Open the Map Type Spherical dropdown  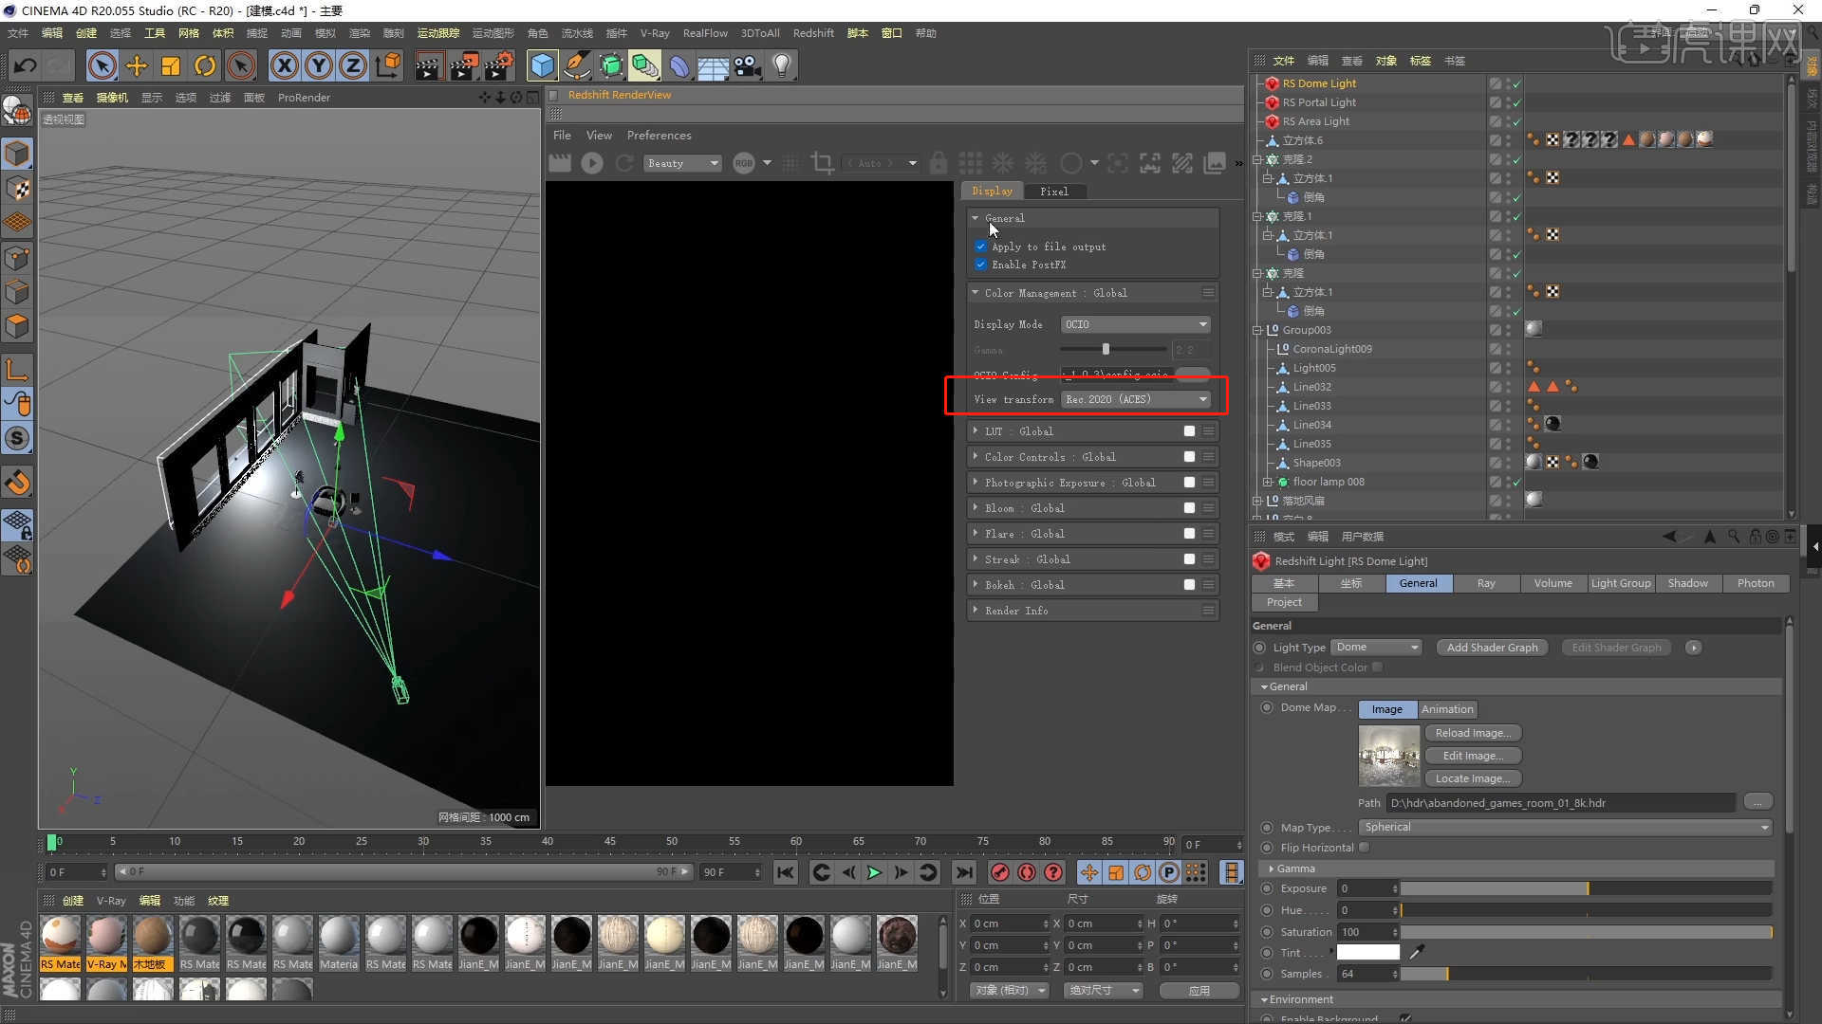coord(1564,826)
